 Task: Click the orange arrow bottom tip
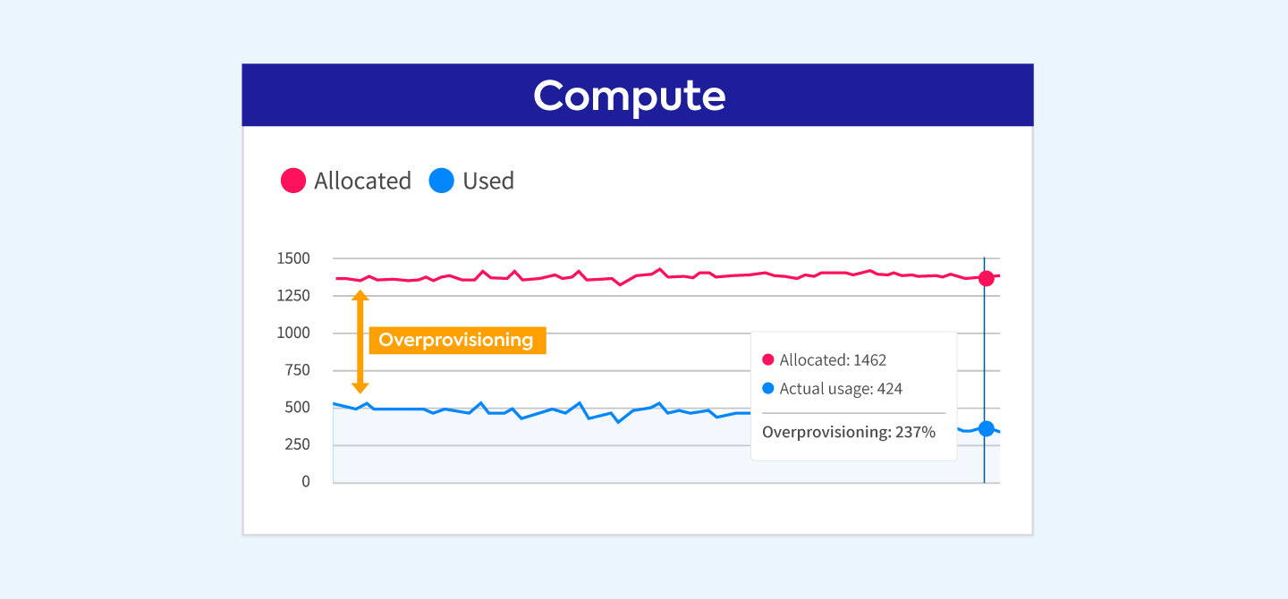[360, 388]
